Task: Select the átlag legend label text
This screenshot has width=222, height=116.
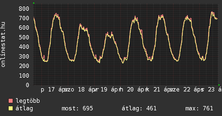Action: click(x=24, y=108)
